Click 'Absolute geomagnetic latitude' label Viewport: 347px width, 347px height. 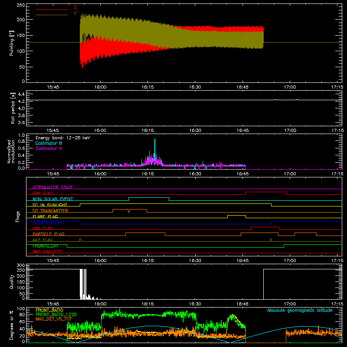coord(300,310)
